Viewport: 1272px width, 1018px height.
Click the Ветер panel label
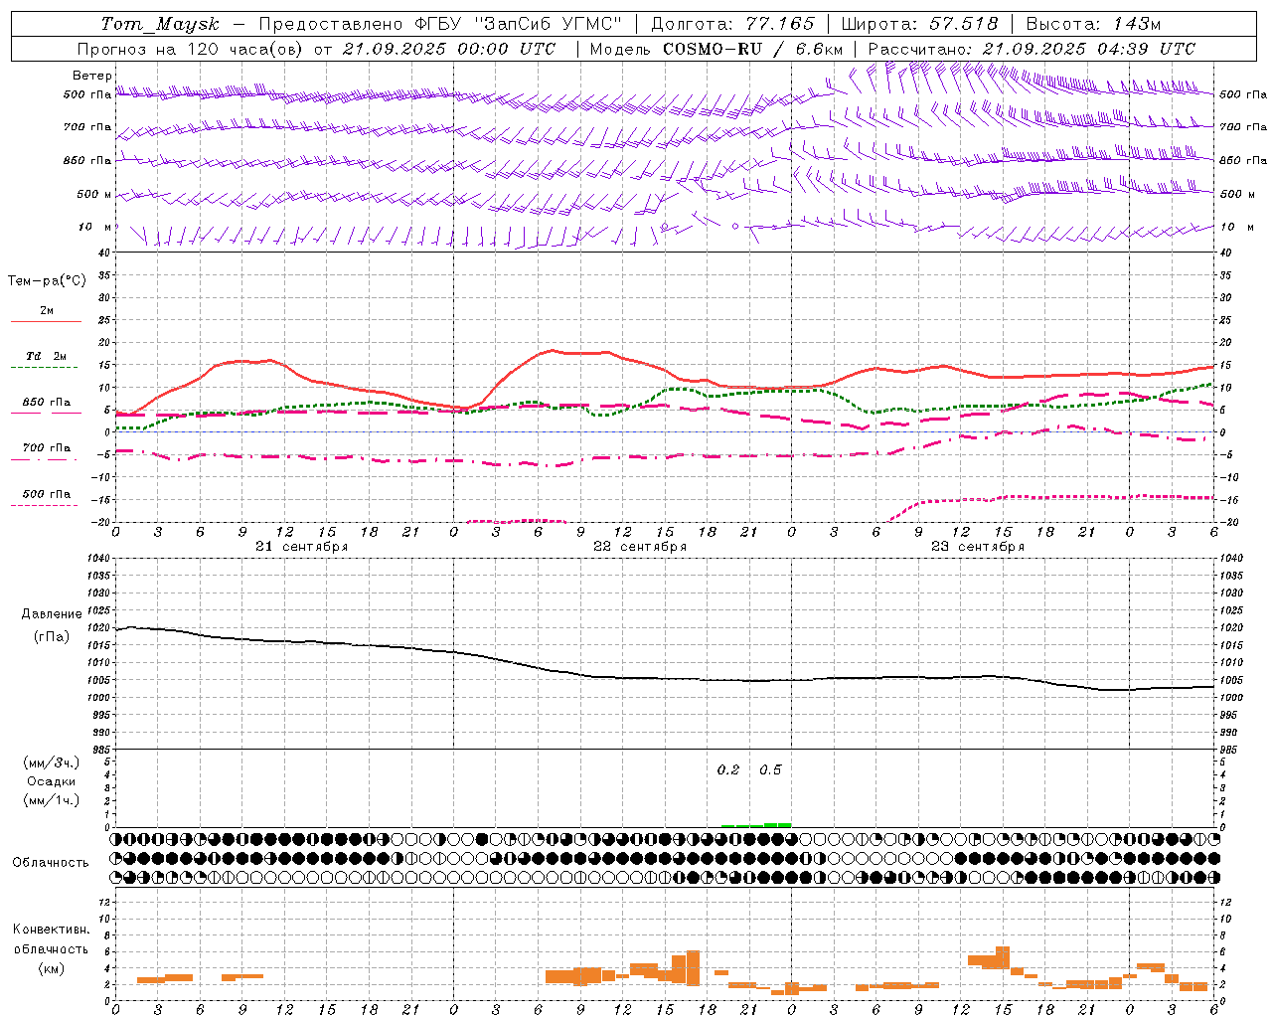coord(92,76)
